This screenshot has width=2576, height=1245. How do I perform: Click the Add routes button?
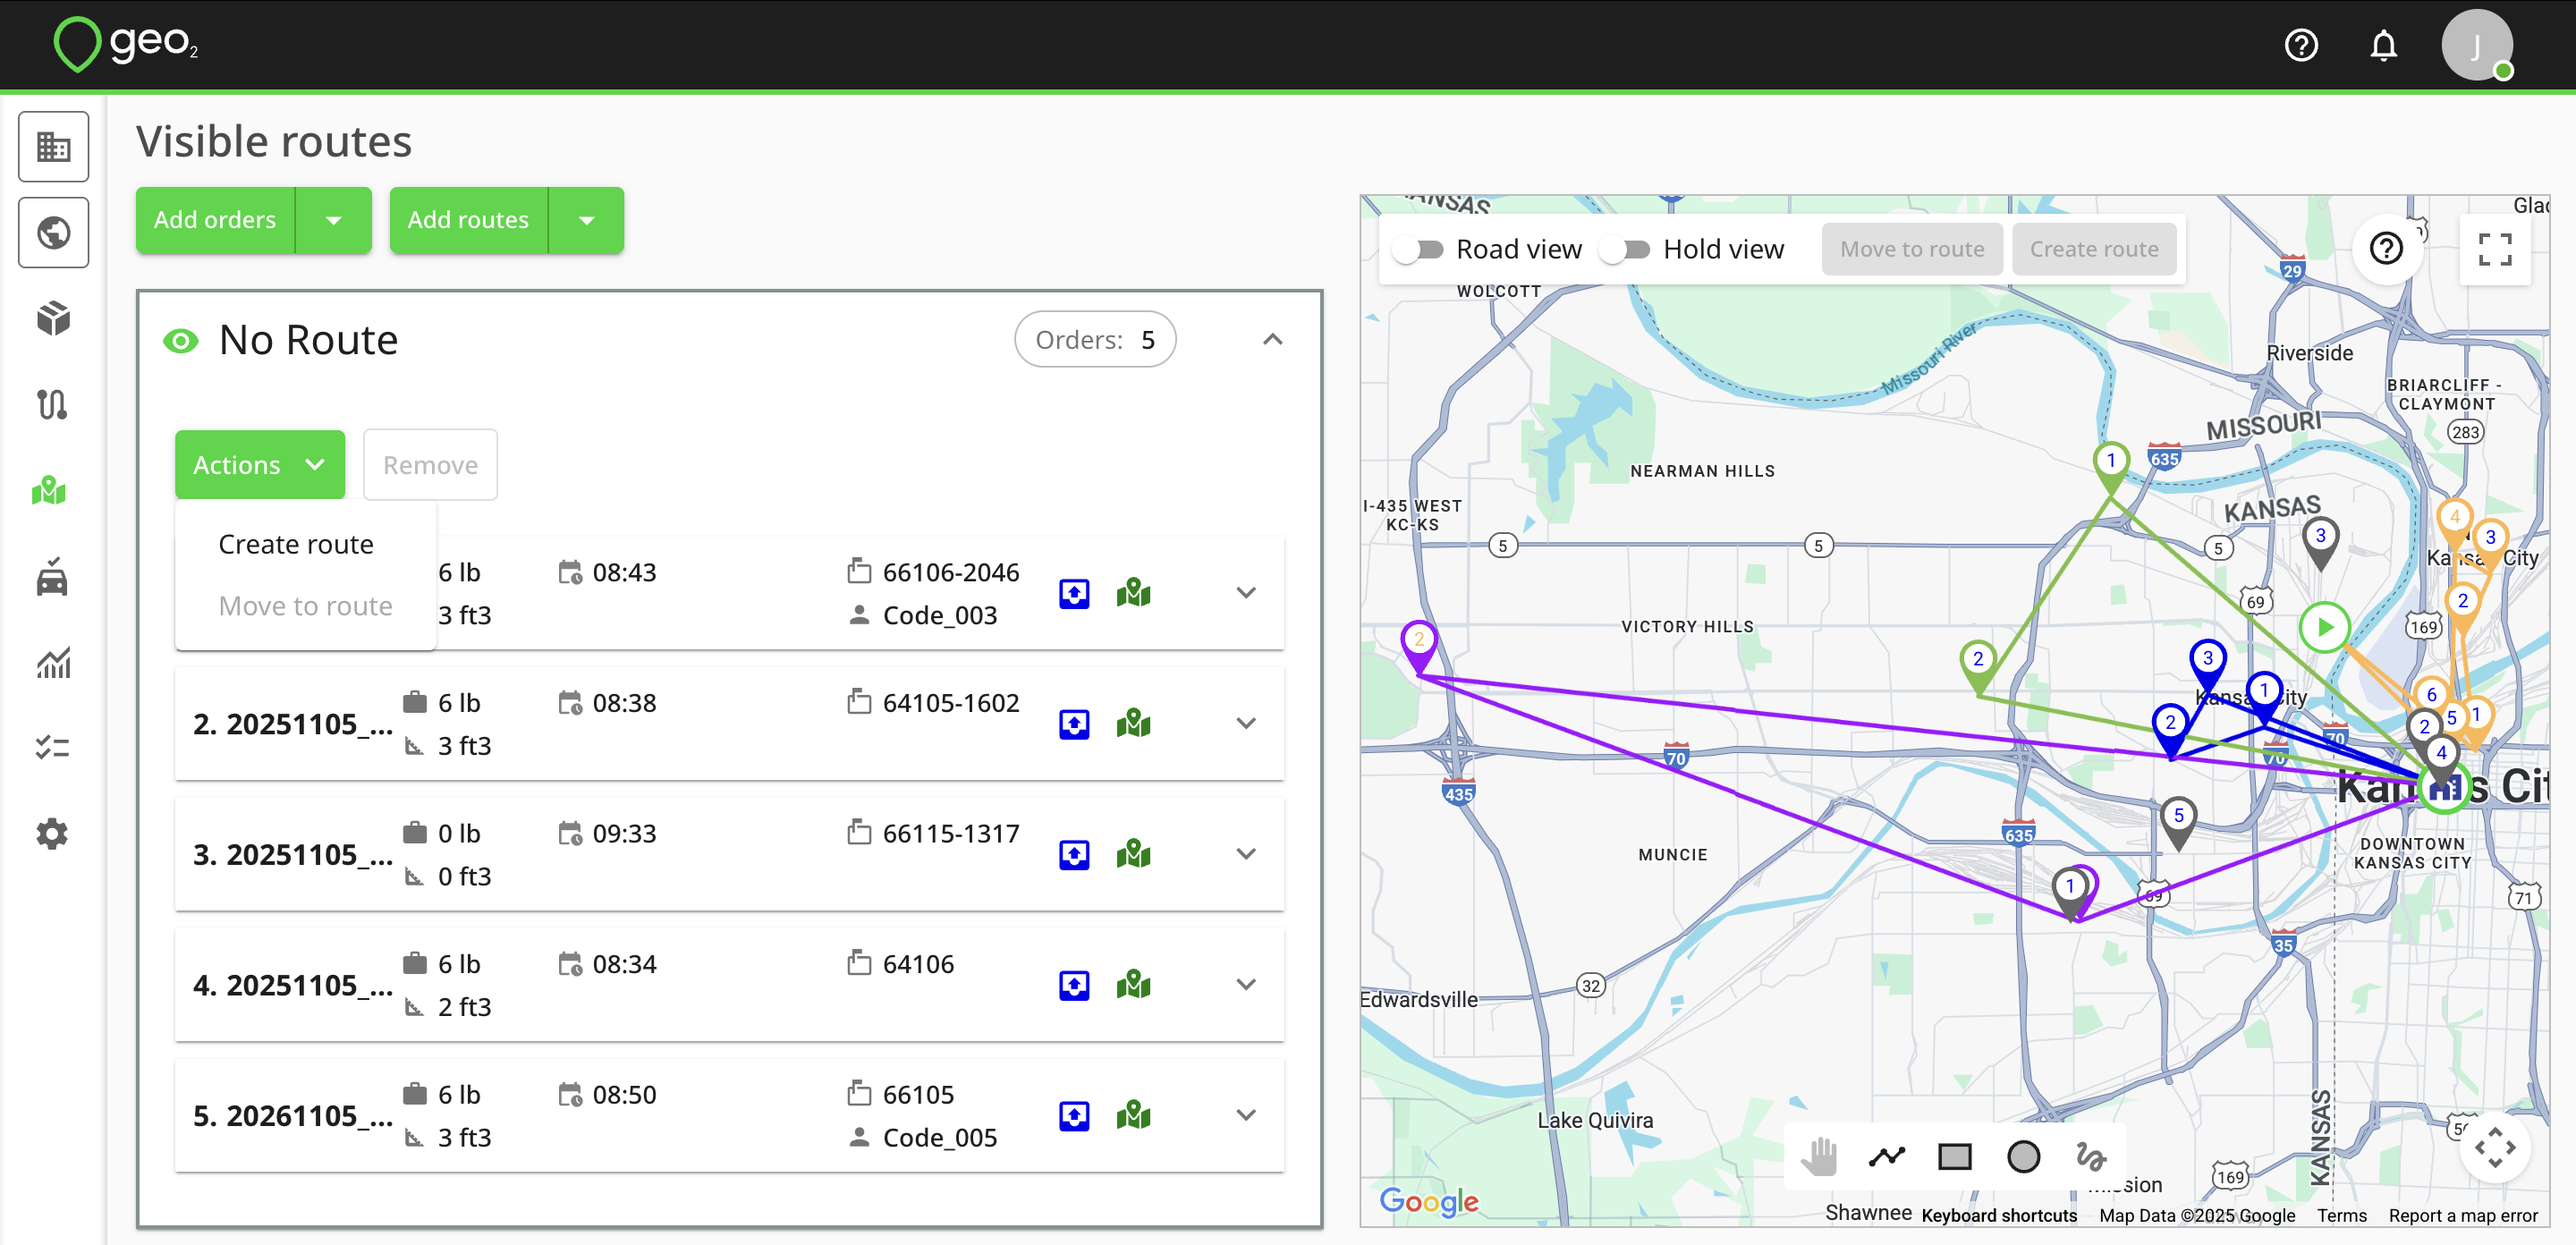click(468, 220)
